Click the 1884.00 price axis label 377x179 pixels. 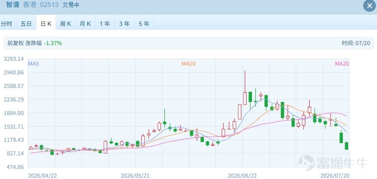(14, 113)
